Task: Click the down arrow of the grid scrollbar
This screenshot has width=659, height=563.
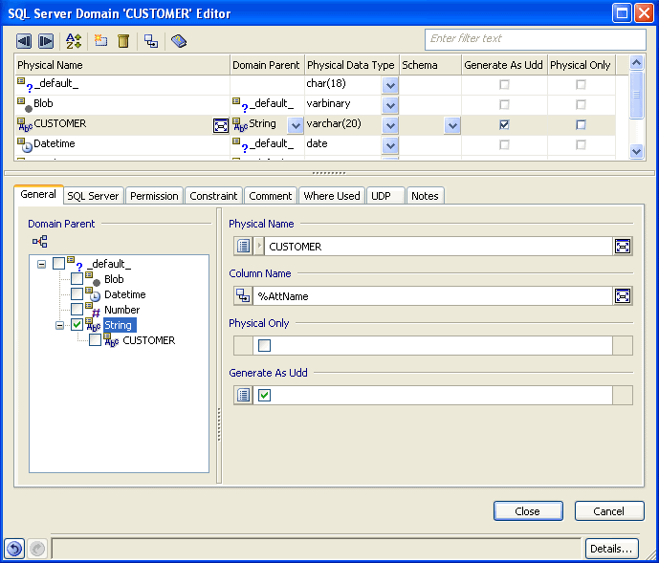Action: pos(637,151)
